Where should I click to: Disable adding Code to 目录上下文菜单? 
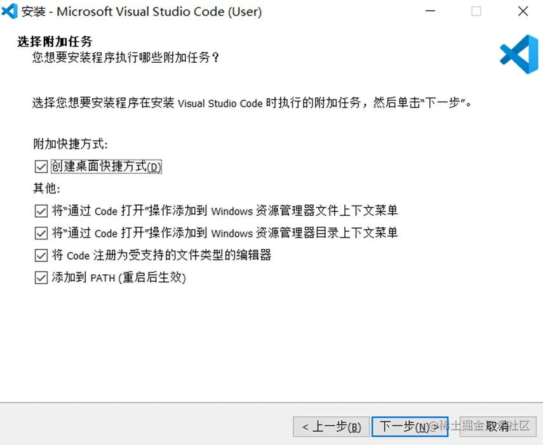coord(41,233)
